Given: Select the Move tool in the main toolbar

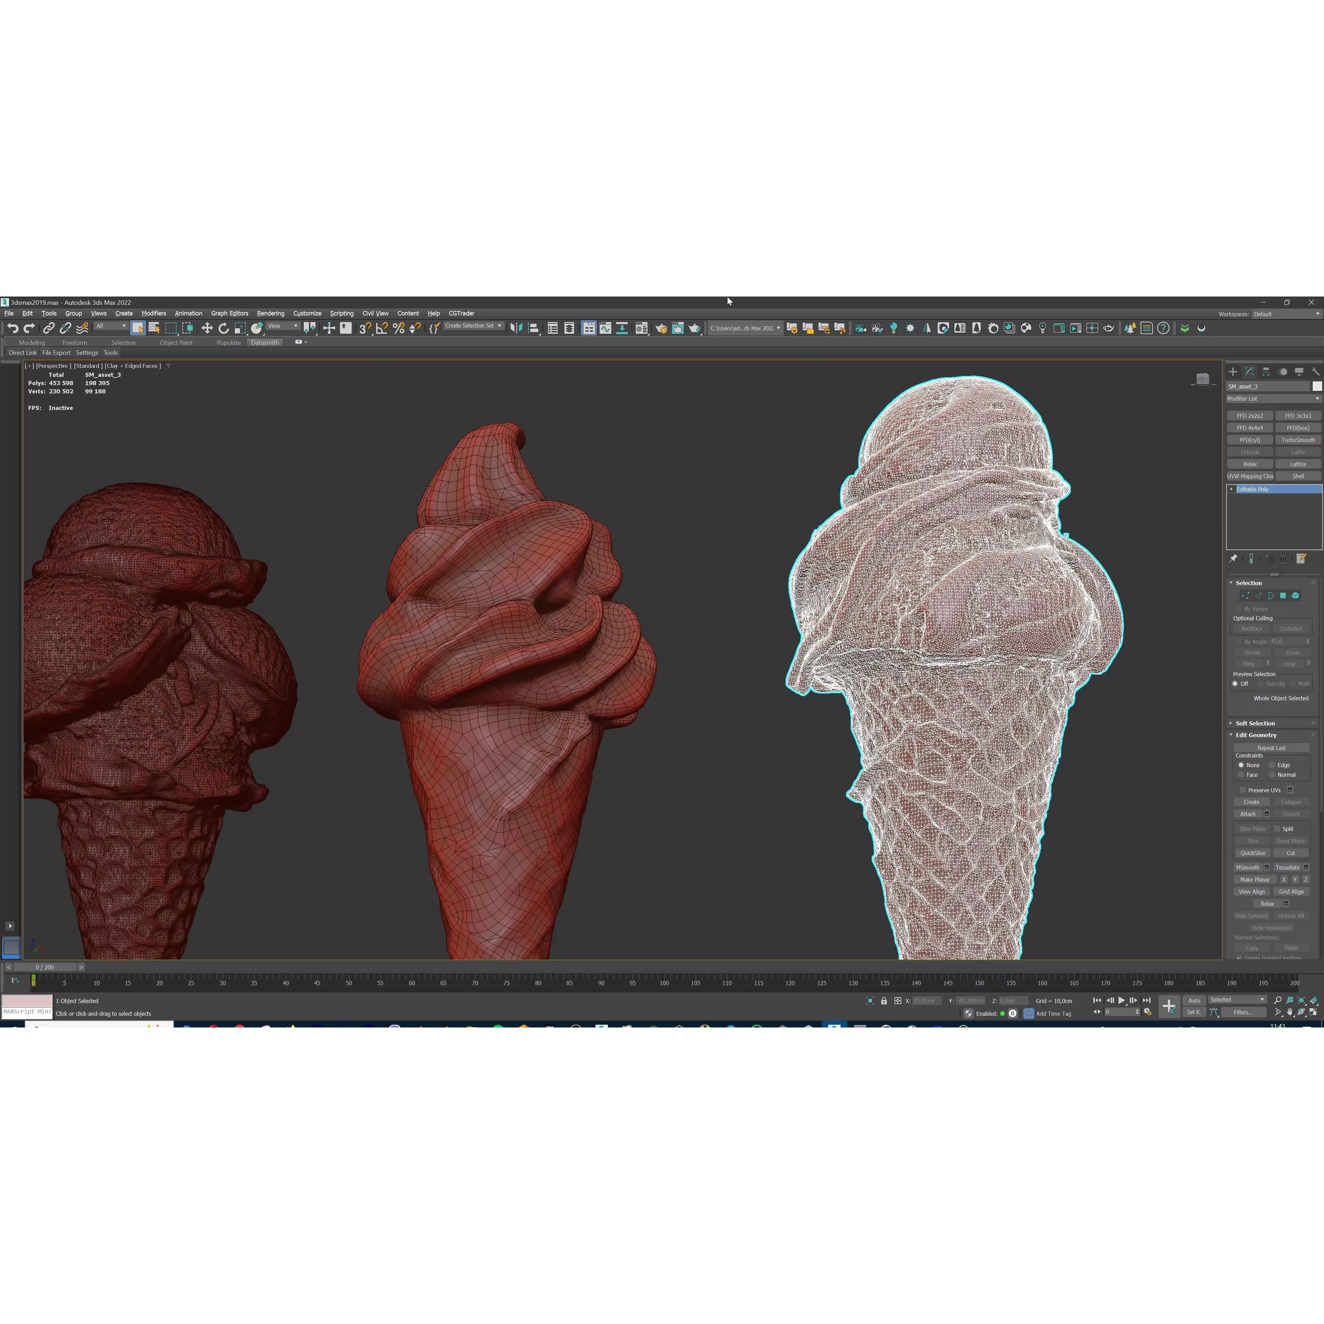Looking at the screenshot, I should tap(207, 328).
